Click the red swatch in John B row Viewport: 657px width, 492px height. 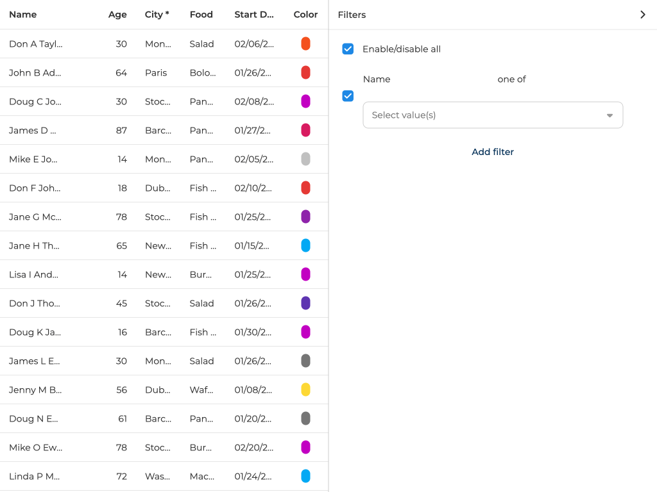(305, 72)
